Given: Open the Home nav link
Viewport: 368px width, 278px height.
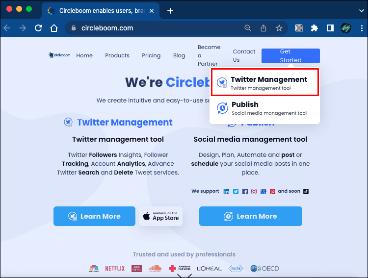Looking at the screenshot, I should (84, 55).
